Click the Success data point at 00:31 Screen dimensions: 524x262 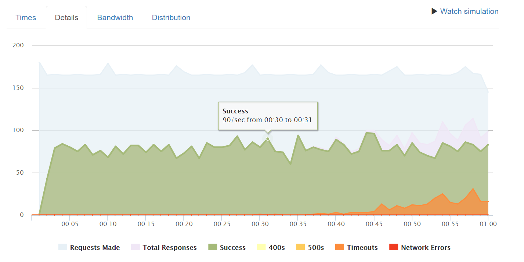tap(268, 139)
